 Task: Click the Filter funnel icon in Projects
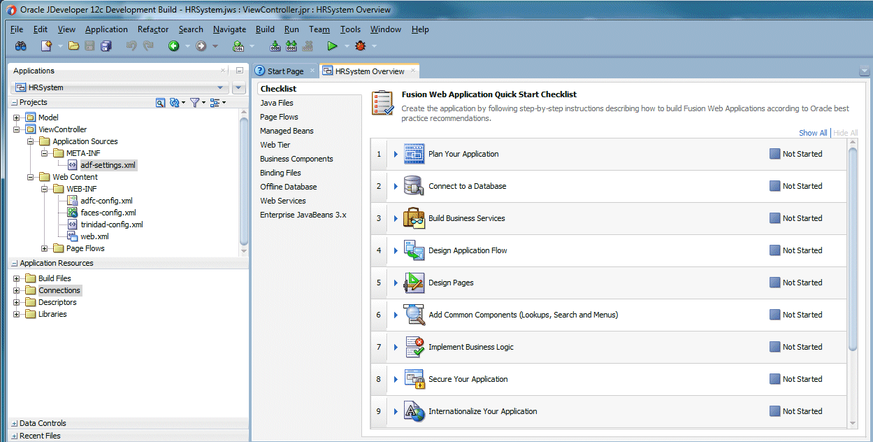[195, 102]
